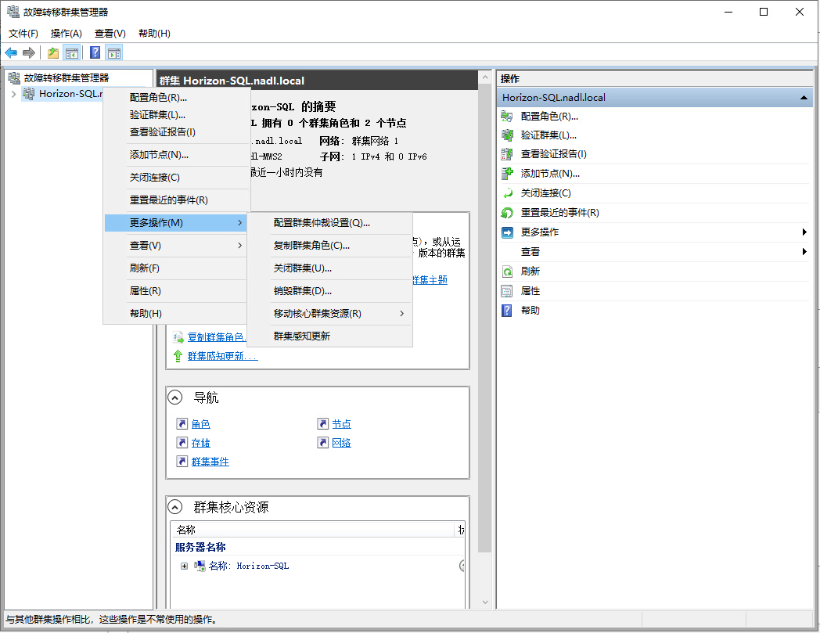Screen dimensions: 820x633
Task: Open the 存储 navigation link
Action: (201, 443)
